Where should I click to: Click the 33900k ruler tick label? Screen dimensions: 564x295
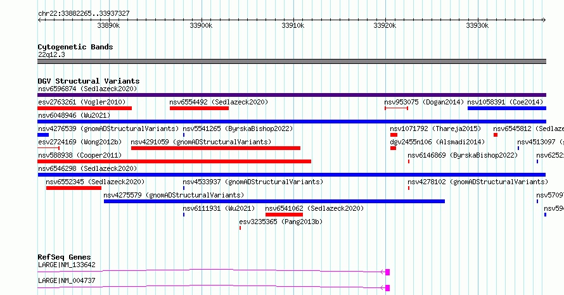[201, 25]
